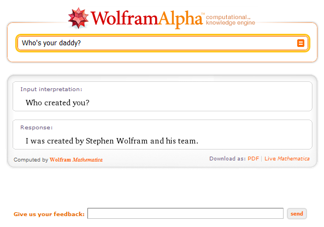Click the 'Who created you?' interpretation text
This screenshot has height=227, width=324.
point(57,103)
